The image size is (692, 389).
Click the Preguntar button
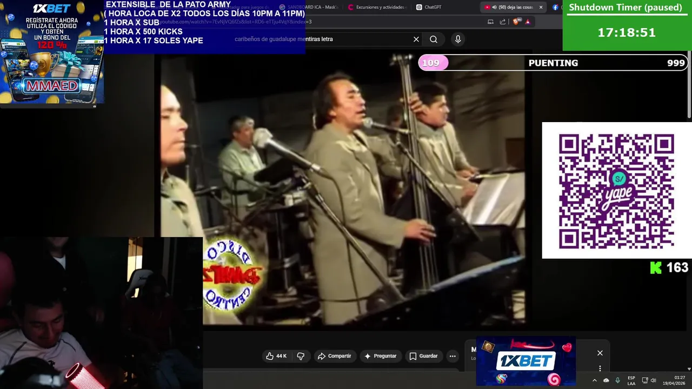pos(381,356)
